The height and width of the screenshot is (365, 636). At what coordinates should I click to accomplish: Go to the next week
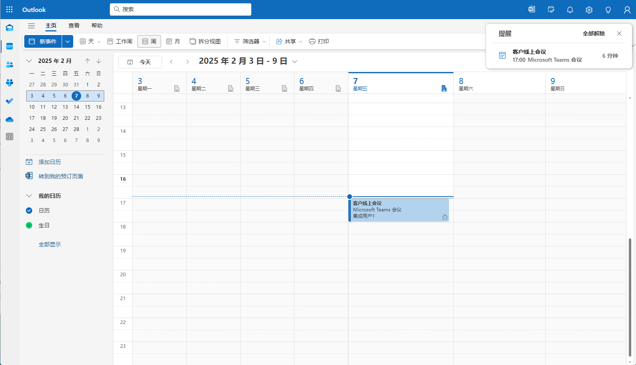pyautogui.click(x=187, y=62)
